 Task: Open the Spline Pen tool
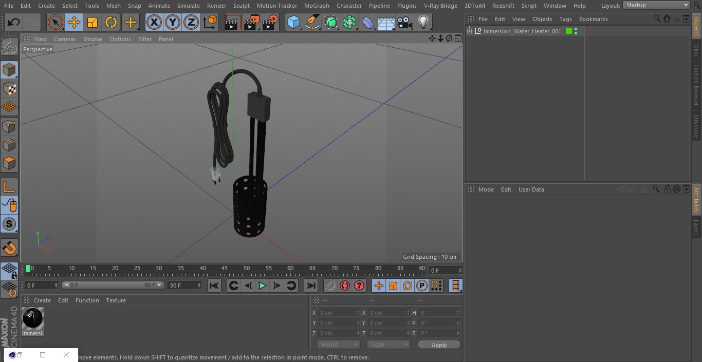(x=312, y=22)
